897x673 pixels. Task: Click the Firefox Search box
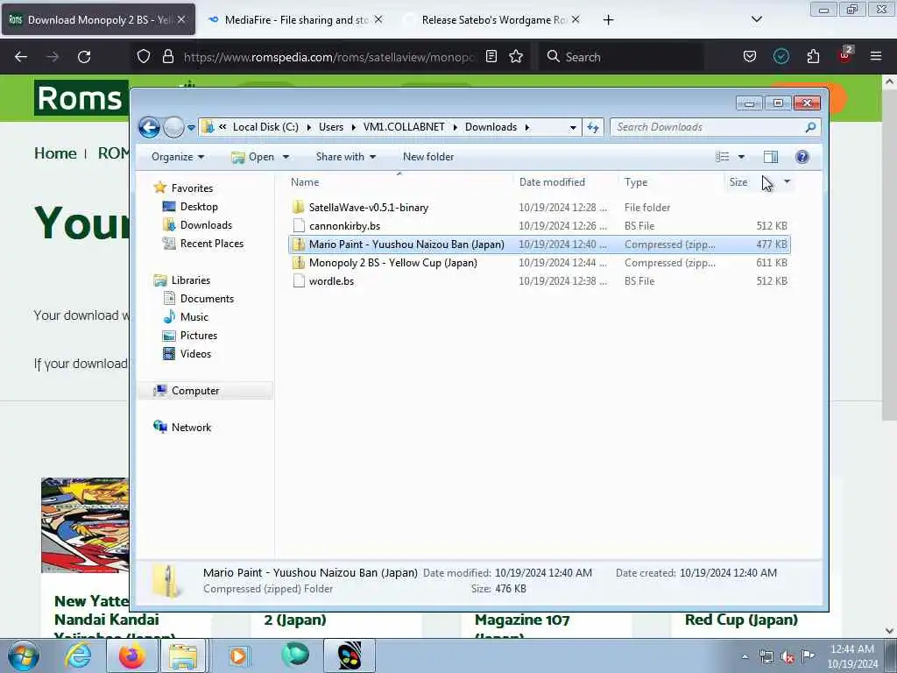point(621,57)
